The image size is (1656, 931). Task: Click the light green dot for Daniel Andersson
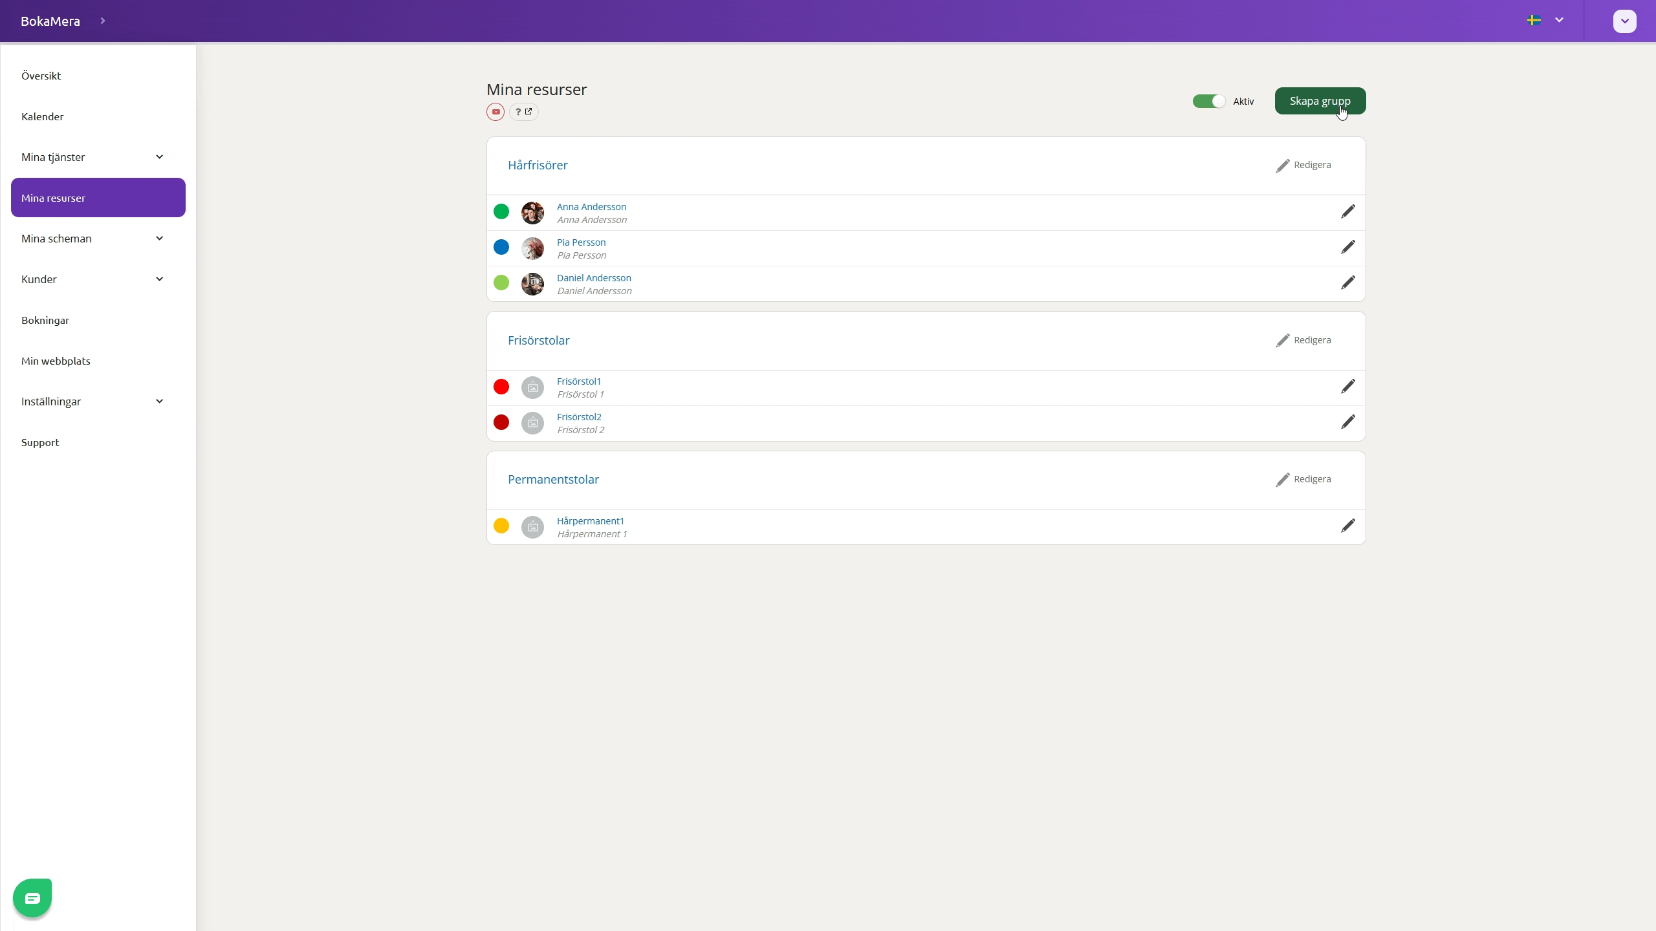501,283
